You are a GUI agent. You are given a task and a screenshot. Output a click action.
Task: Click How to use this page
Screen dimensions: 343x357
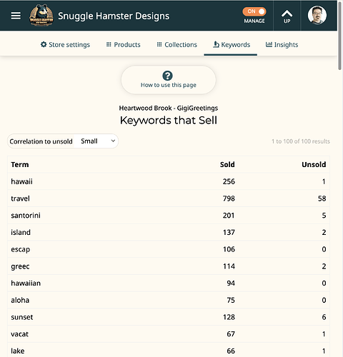169,85
